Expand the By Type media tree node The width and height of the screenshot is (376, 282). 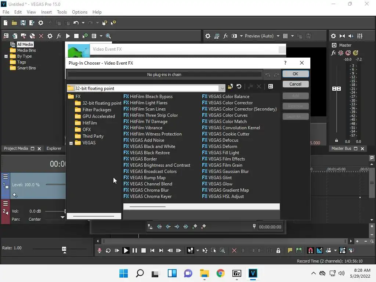point(6,56)
